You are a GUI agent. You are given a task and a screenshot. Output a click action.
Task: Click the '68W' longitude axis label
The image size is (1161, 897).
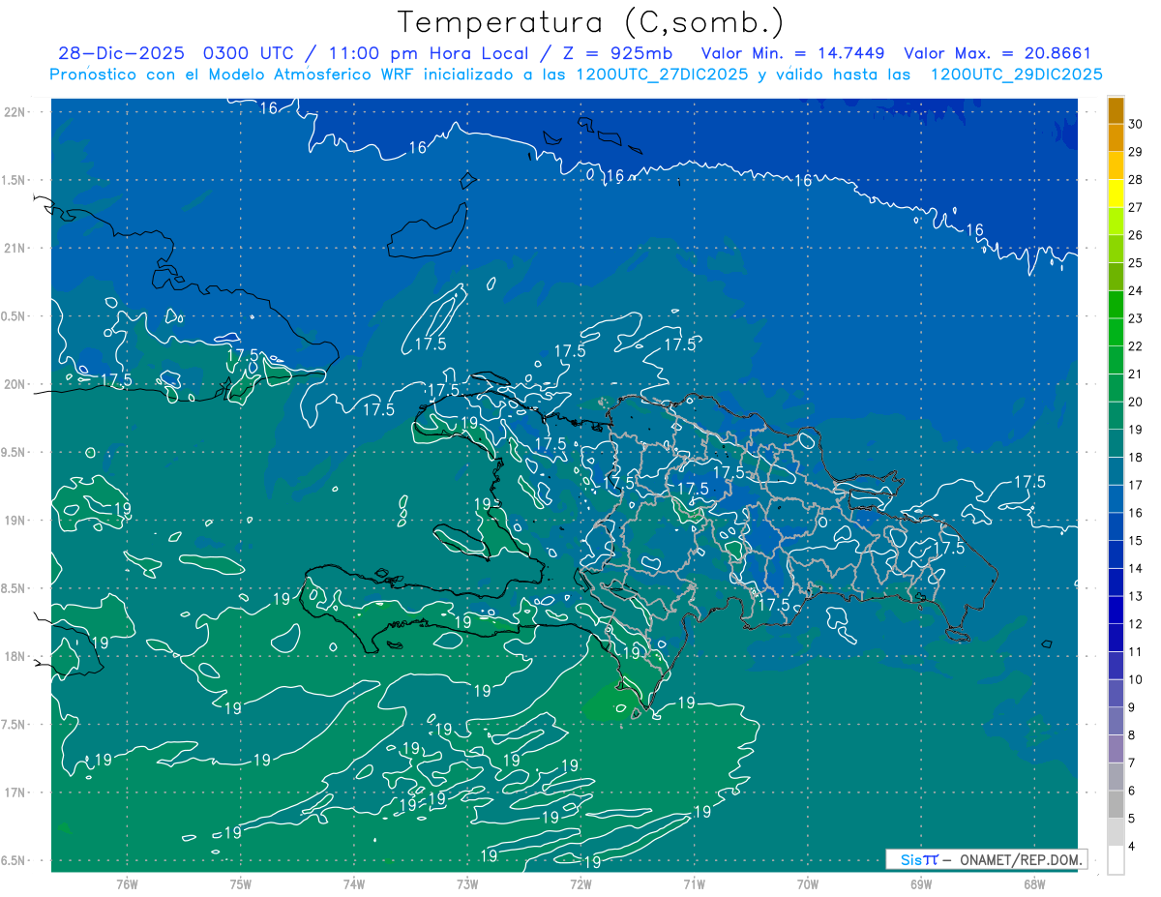click(x=1034, y=884)
